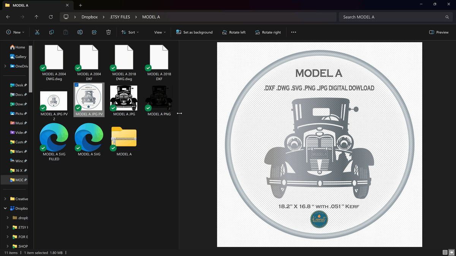Click the Rename icon in the toolbar
The width and height of the screenshot is (456, 256).
pyautogui.click(x=80, y=32)
